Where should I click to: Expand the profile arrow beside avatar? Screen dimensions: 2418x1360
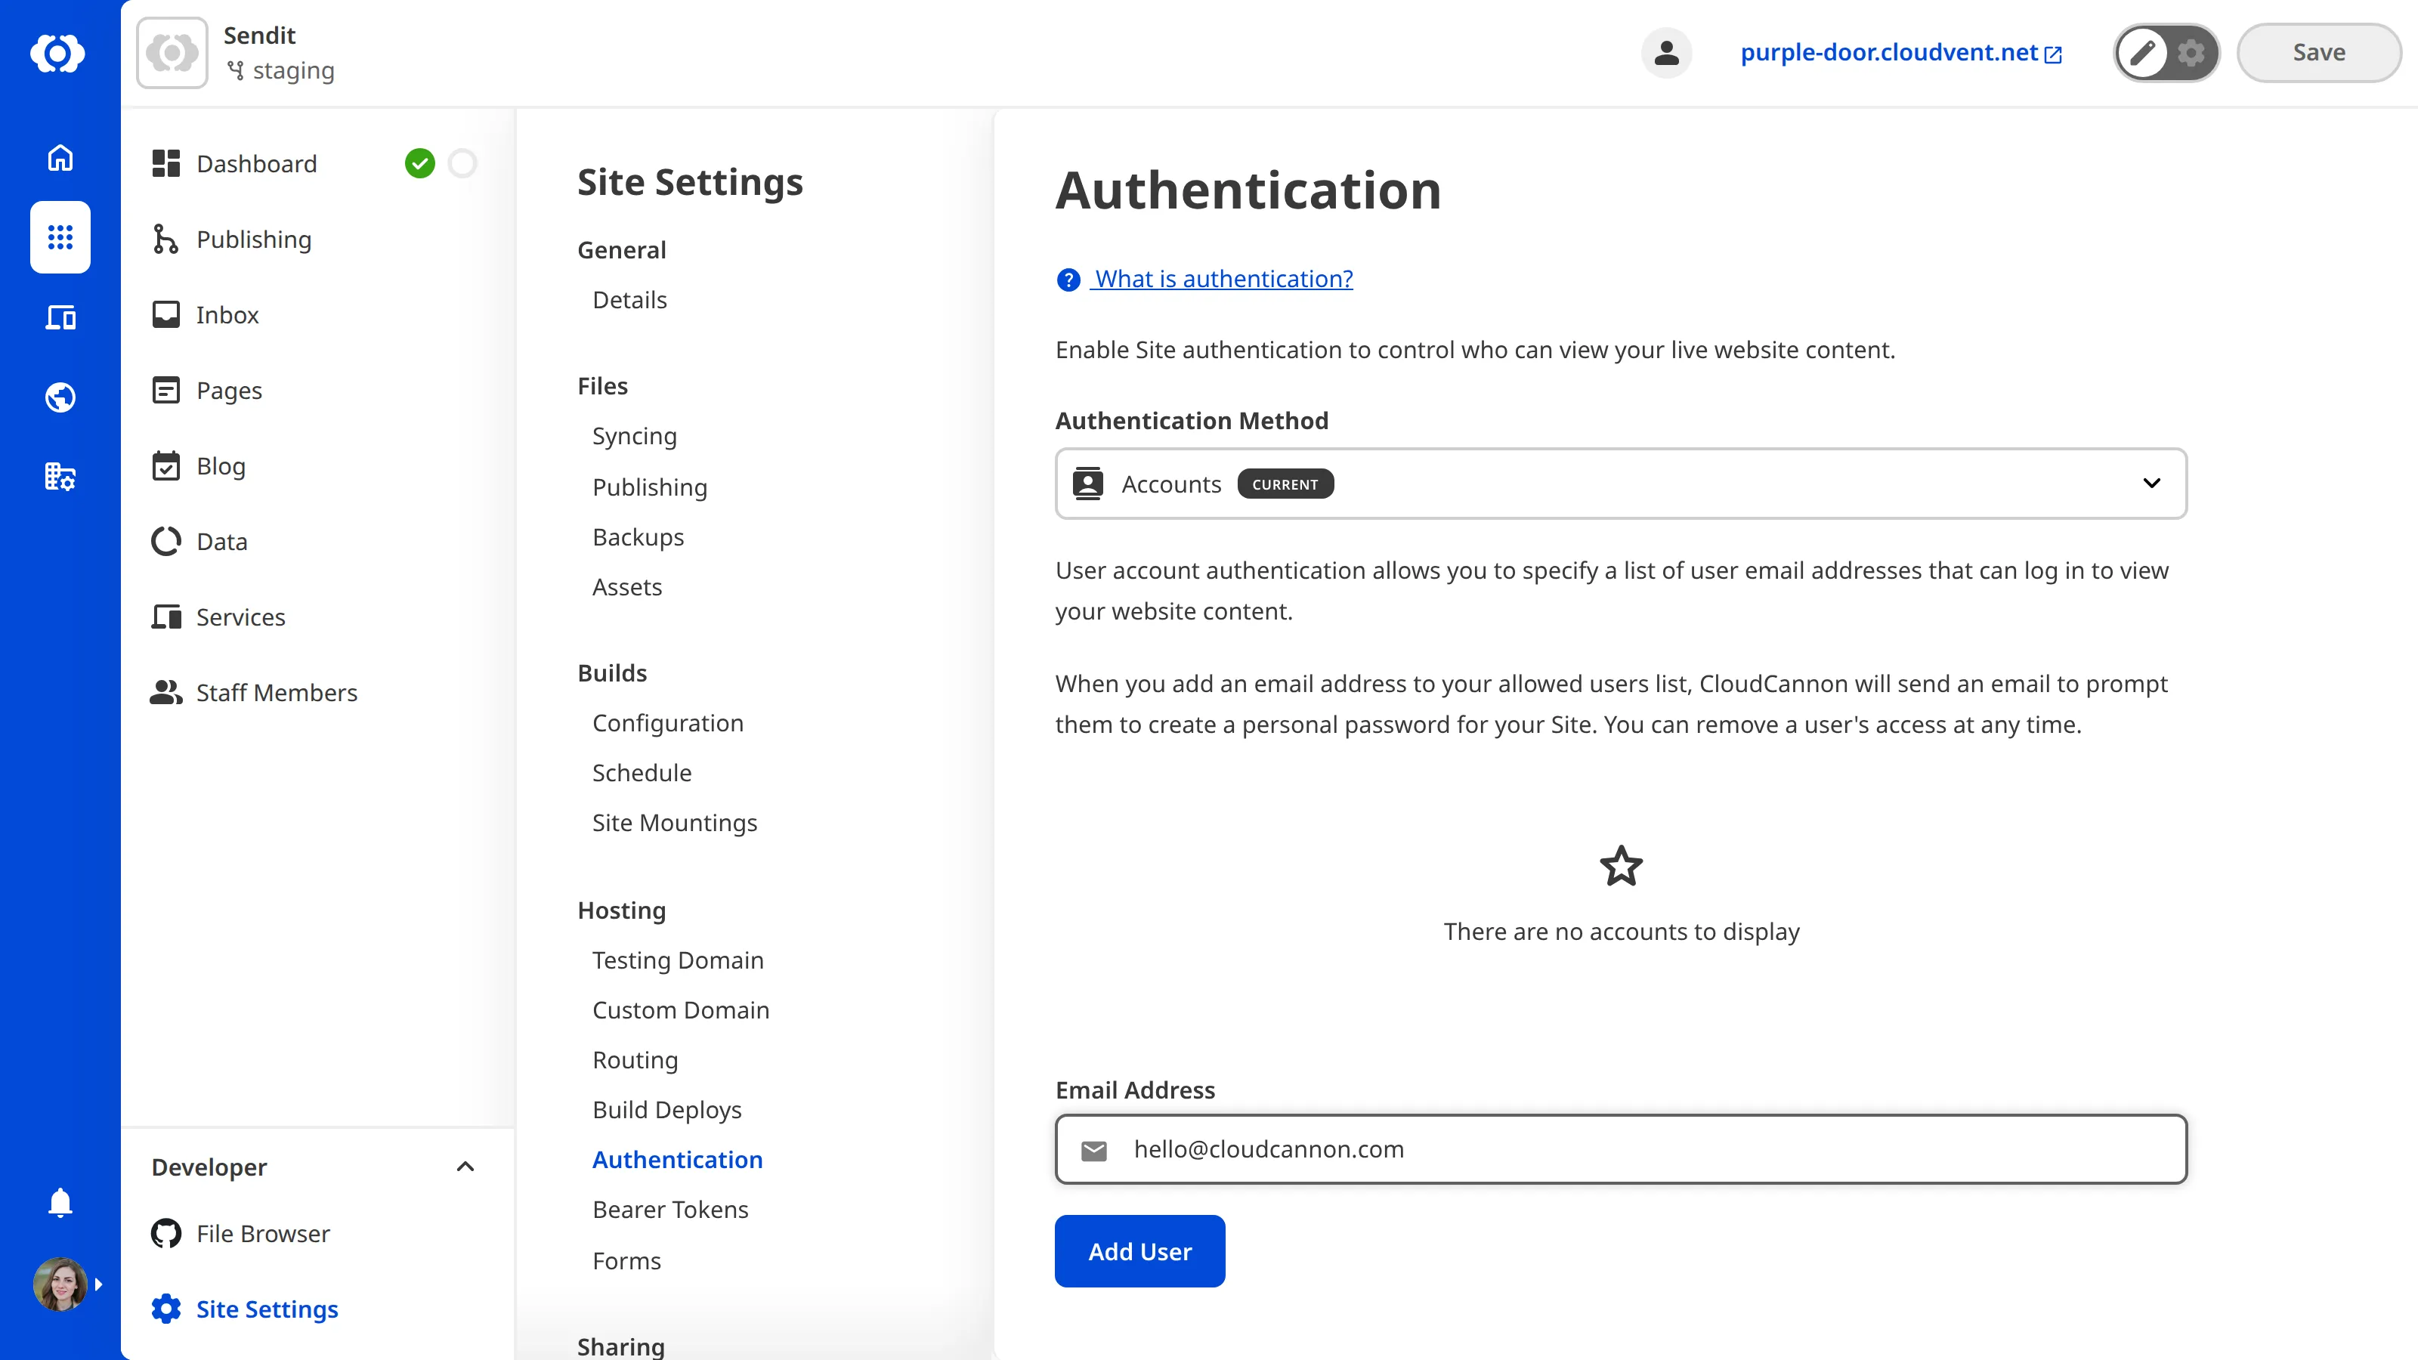coord(100,1284)
